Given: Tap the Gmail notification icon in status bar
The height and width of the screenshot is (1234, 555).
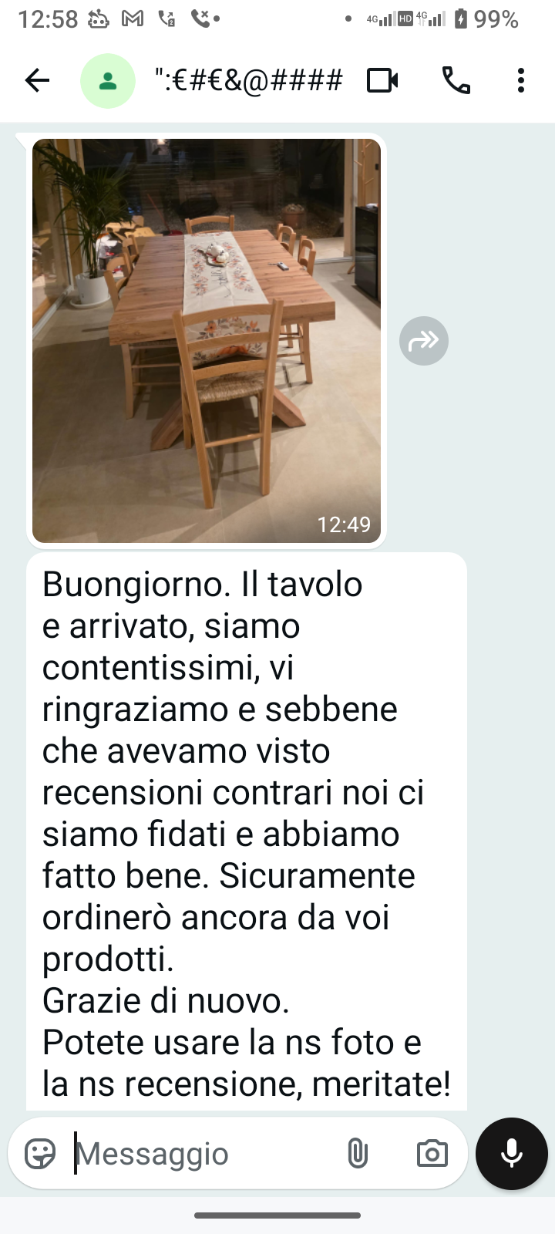Looking at the screenshot, I should tap(133, 19).
